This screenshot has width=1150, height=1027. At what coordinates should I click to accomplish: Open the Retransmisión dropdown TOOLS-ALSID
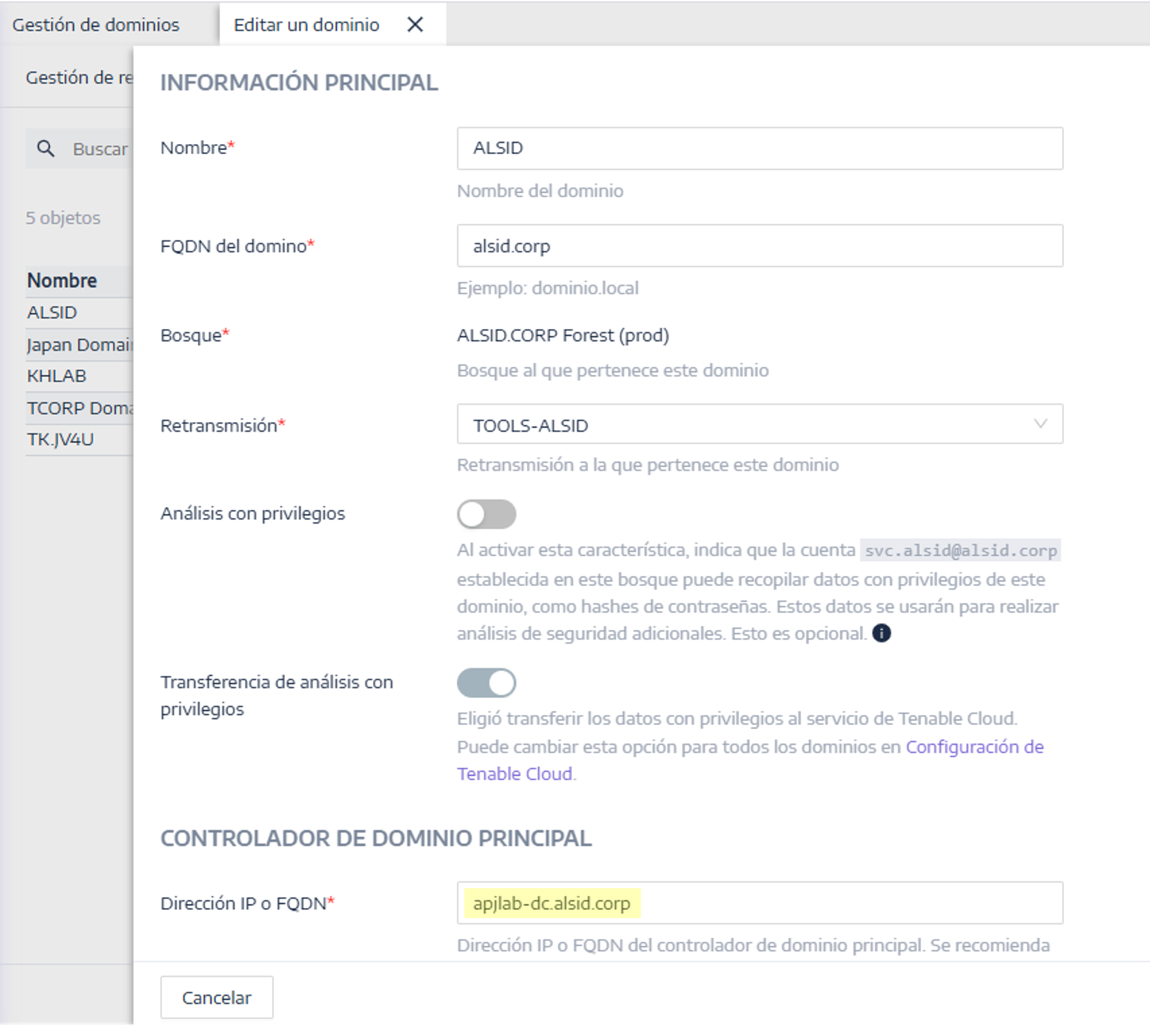pyautogui.click(x=760, y=424)
